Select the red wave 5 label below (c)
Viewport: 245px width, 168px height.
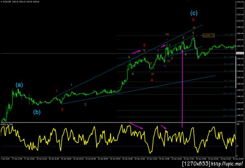point(193,20)
